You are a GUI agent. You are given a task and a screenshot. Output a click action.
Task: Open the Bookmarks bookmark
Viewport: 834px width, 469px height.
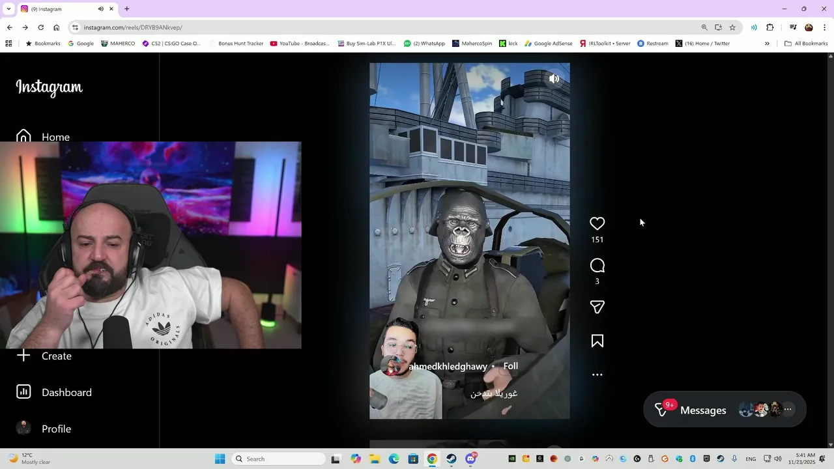click(x=42, y=44)
